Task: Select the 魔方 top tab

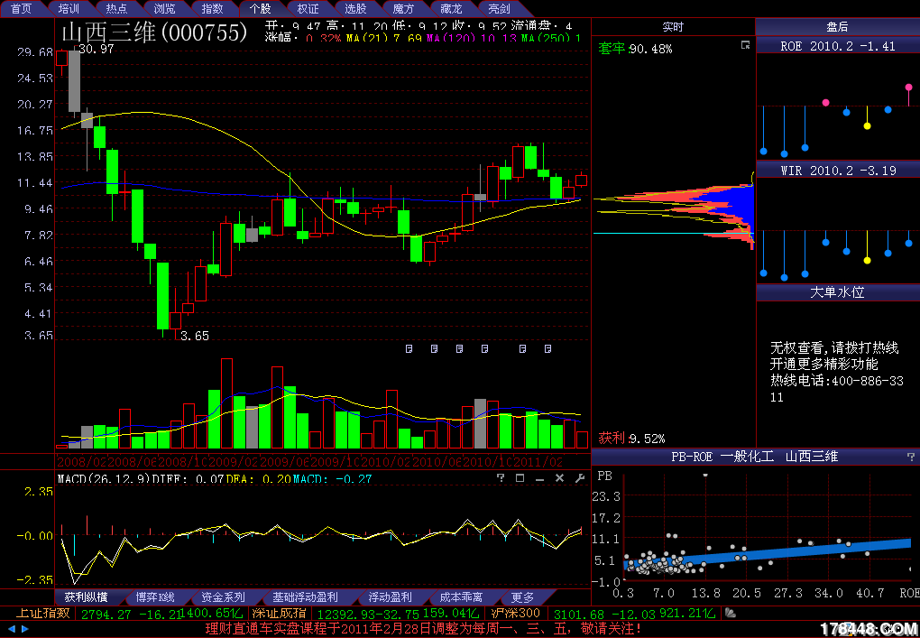Action: (x=403, y=8)
